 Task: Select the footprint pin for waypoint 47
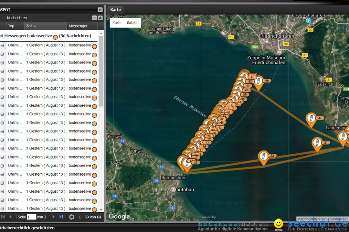tap(311, 120)
